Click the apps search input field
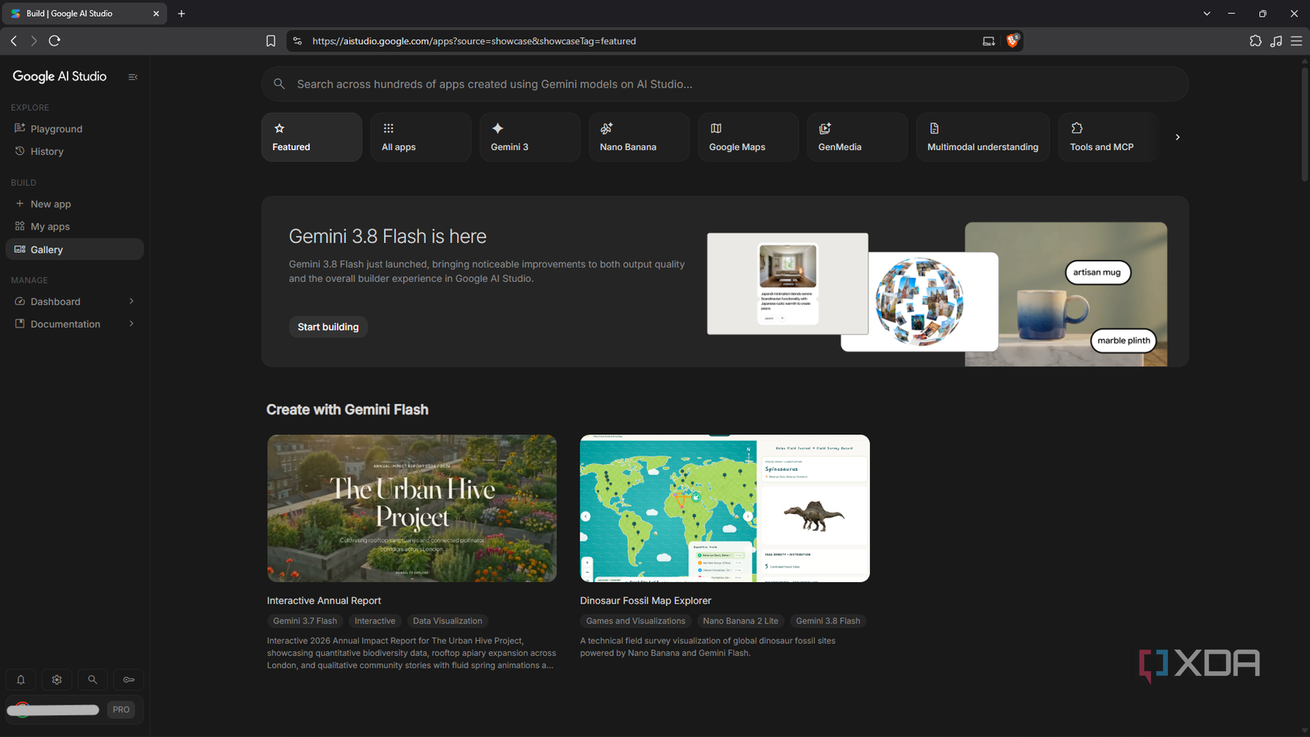The height and width of the screenshot is (737, 1310). 725,84
